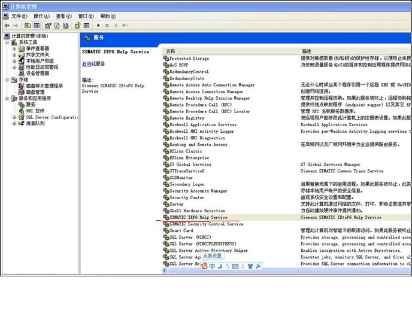Click the control-menu icon left of 文件 menu
The width and height of the screenshot is (412, 329).
(x=6, y=16)
